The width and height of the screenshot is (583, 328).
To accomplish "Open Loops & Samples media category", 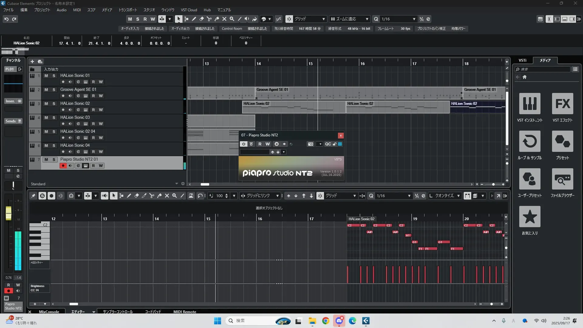I will point(530,141).
